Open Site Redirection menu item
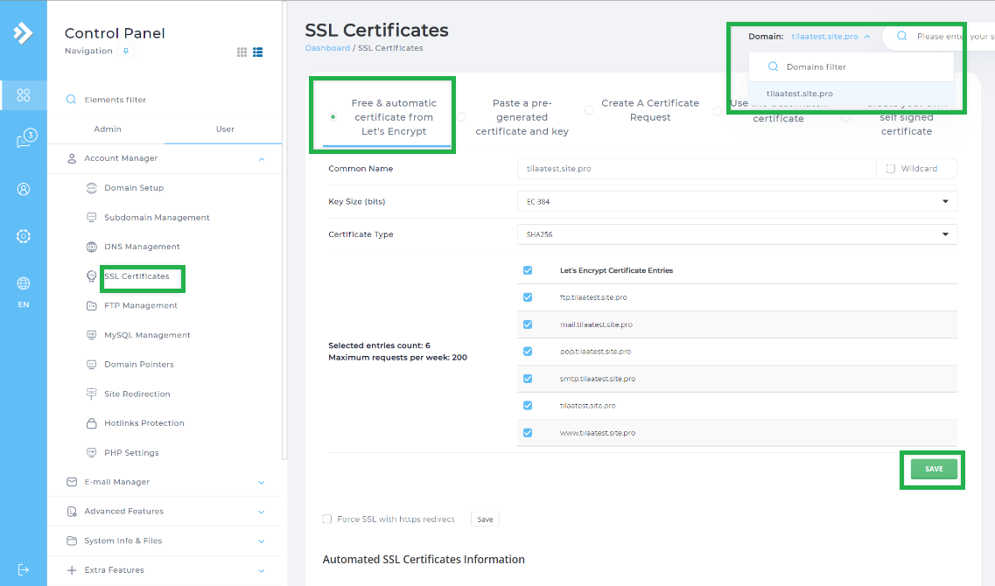 (137, 394)
